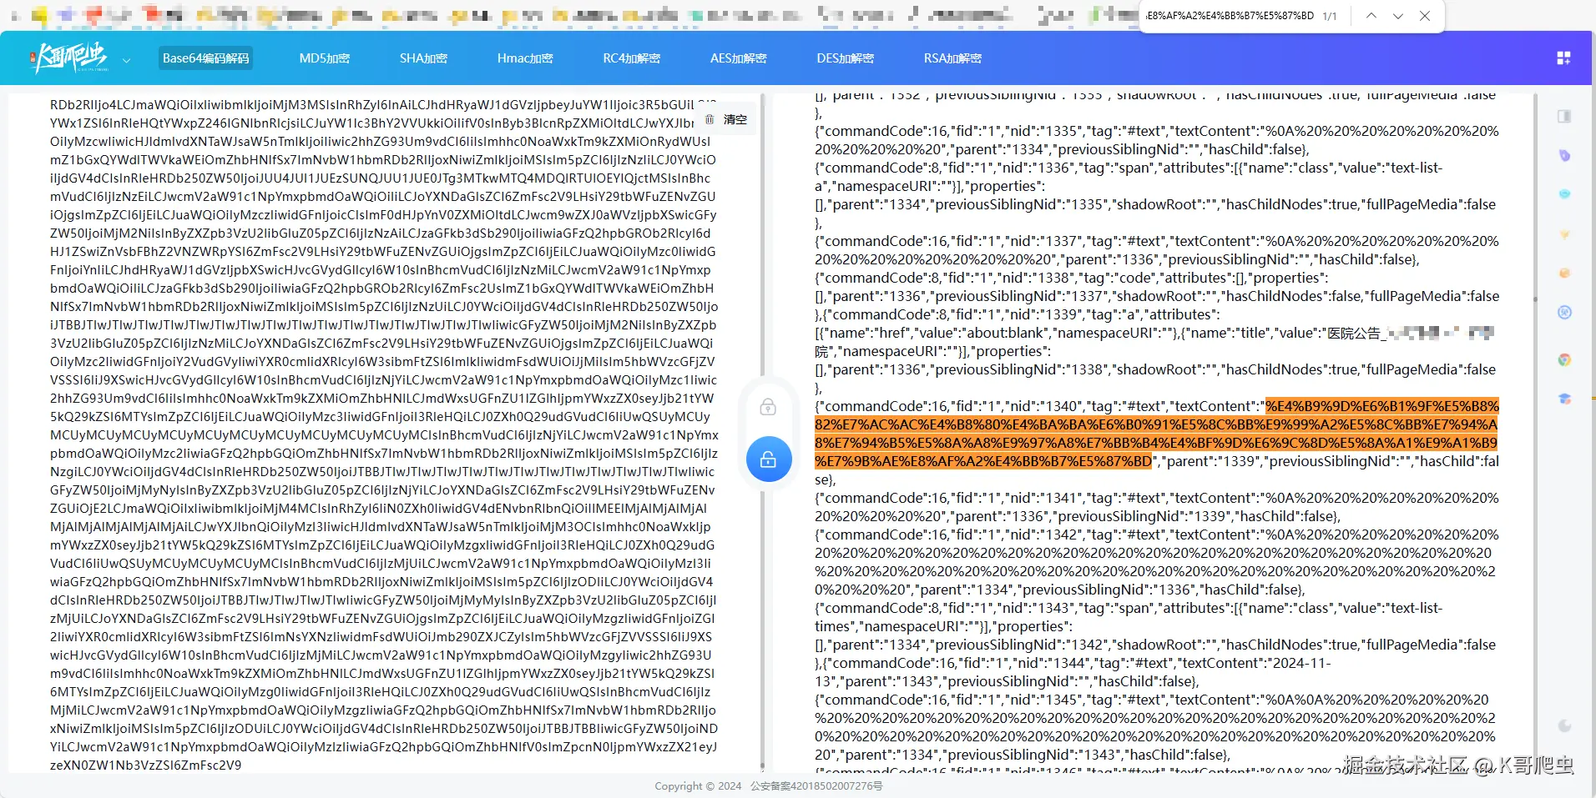Click the 1/1 match counter in find bar
The width and height of the screenshot is (1596, 798).
pos(1330,16)
